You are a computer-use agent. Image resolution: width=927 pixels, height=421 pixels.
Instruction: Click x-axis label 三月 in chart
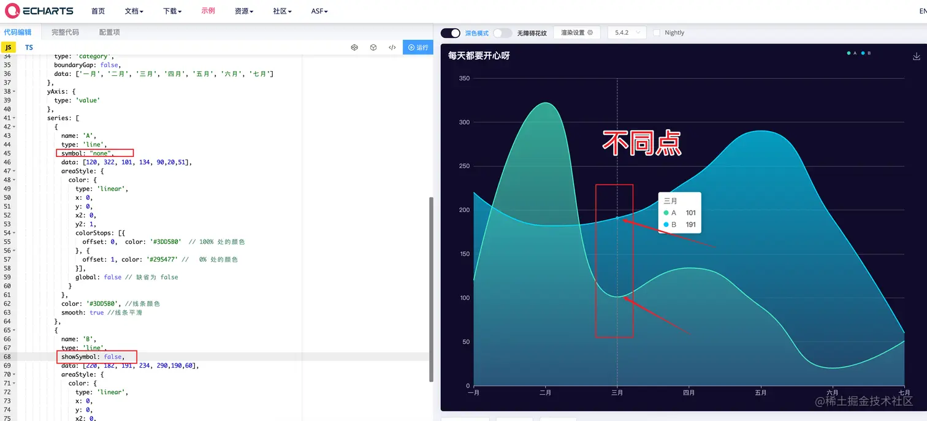pos(617,393)
